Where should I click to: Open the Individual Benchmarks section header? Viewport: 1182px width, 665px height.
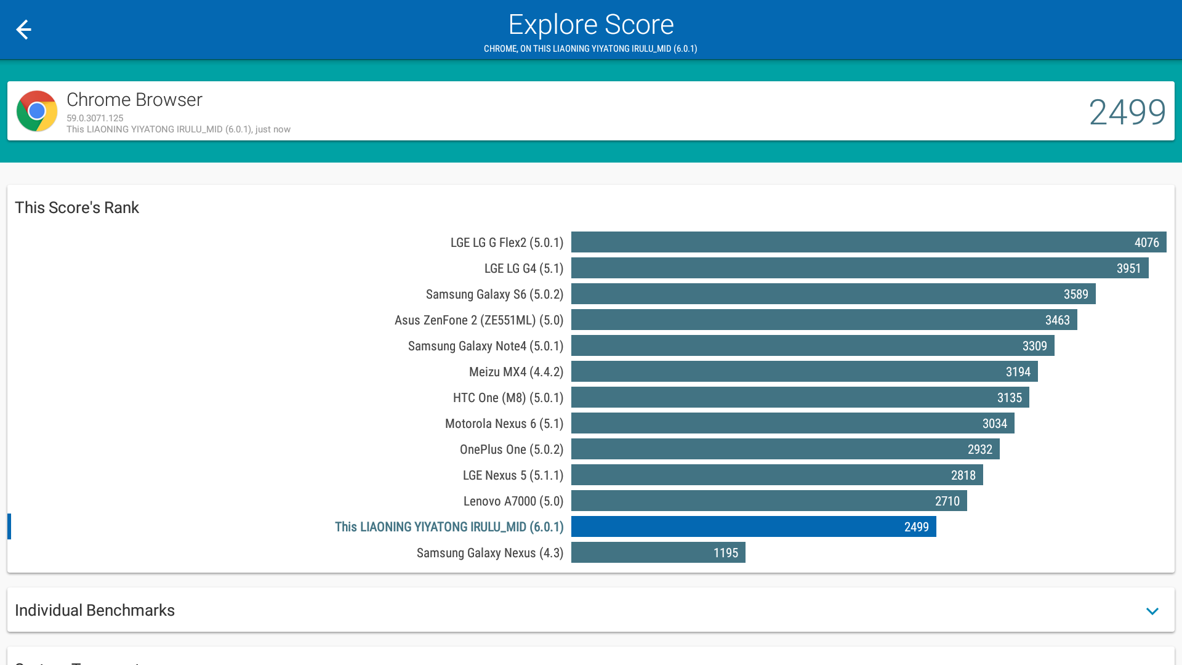pos(95,610)
